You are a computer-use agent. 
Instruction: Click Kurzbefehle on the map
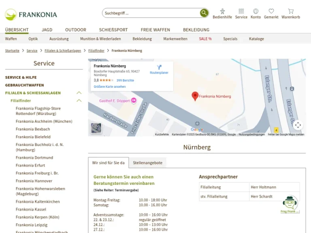click(x=162, y=134)
